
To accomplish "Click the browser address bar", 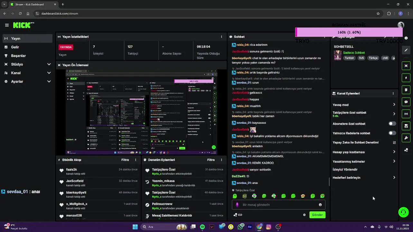I will pyautogui.click(x=206, y=14).
